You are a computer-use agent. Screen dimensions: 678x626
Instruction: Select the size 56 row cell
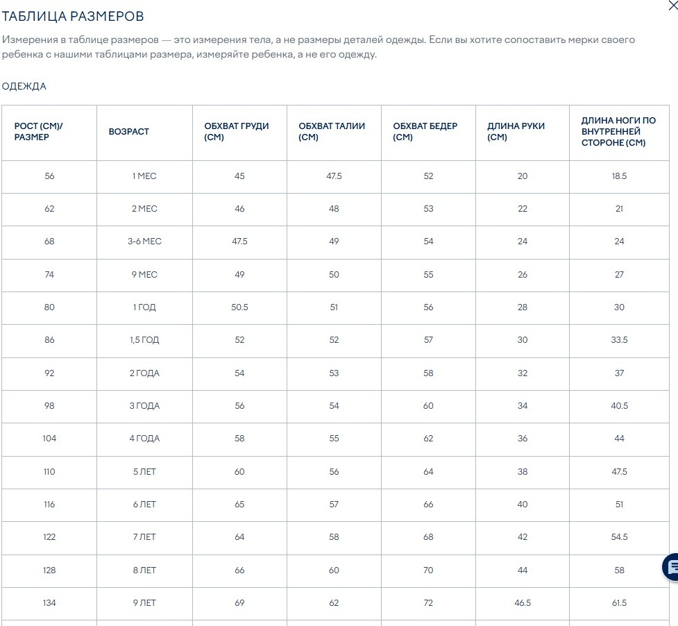pyautogui.click(x=49, y=176)
